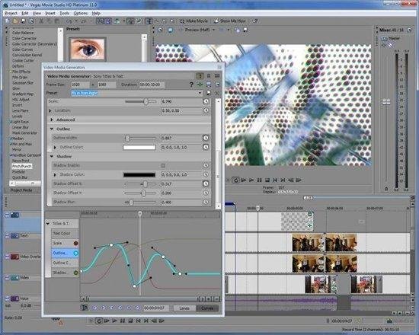Click the Shadow Offset X animate clock icon

tap(206, 183)
